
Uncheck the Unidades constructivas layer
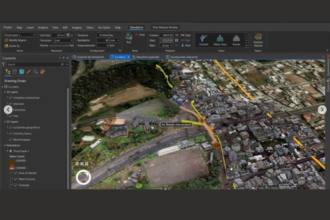point(10,98)
